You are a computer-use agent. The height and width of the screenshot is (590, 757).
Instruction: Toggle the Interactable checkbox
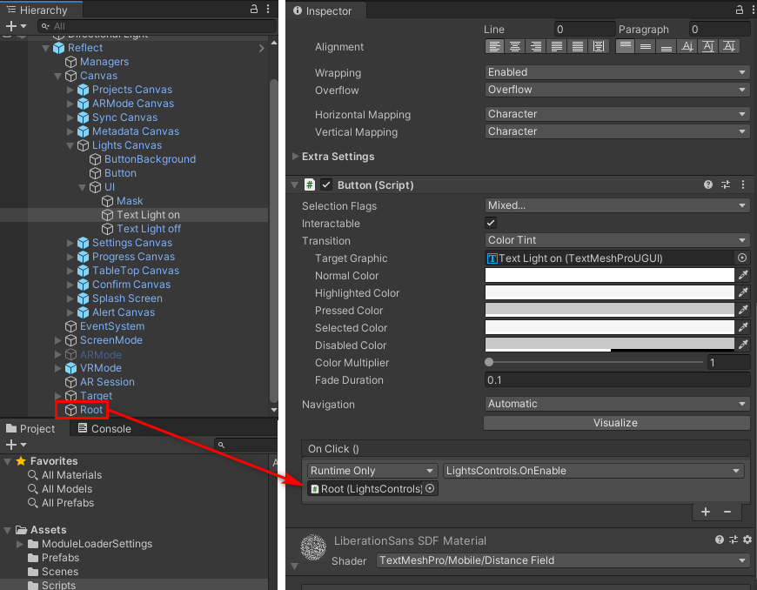pyautogui.click(x=491, y=224)
